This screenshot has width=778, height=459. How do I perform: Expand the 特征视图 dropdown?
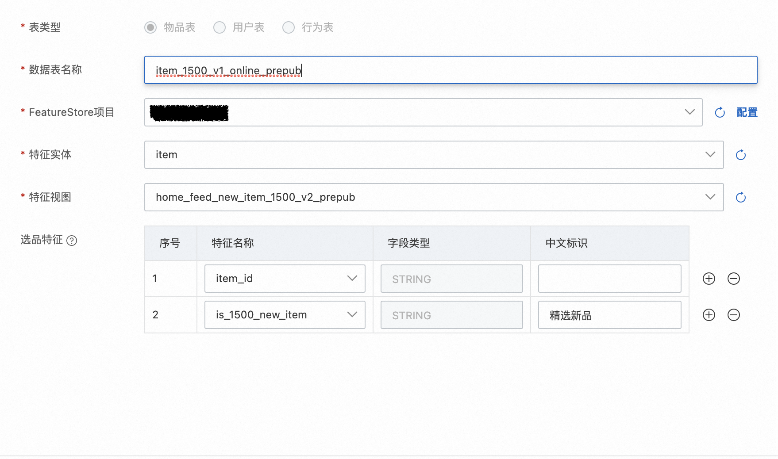(434, 197)
